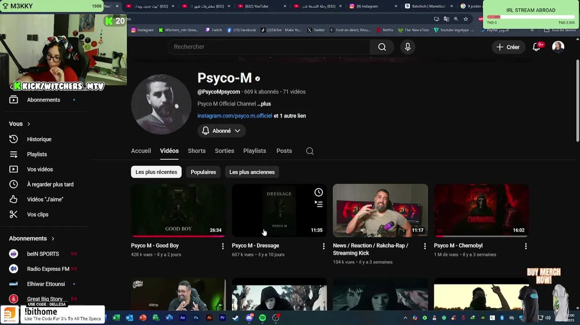This screenshot has width=580, height=325.
Task: Switch to Posts tab
Action: [x=284, y=151]
